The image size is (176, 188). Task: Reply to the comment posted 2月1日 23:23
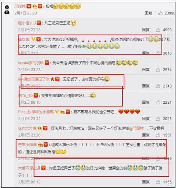[x=146, y=70]
